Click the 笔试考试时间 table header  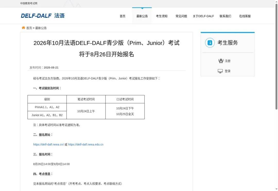(x=86, y=99)
